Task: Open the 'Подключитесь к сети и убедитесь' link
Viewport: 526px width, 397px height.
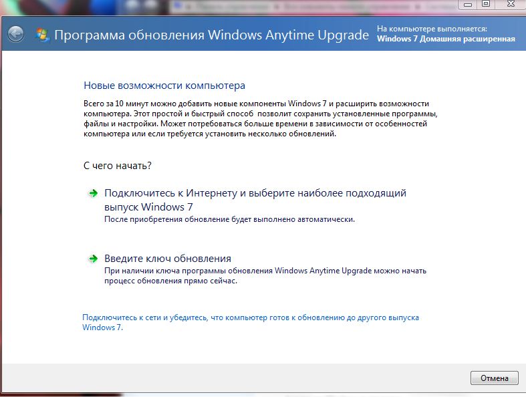Action: coord(251,322)
